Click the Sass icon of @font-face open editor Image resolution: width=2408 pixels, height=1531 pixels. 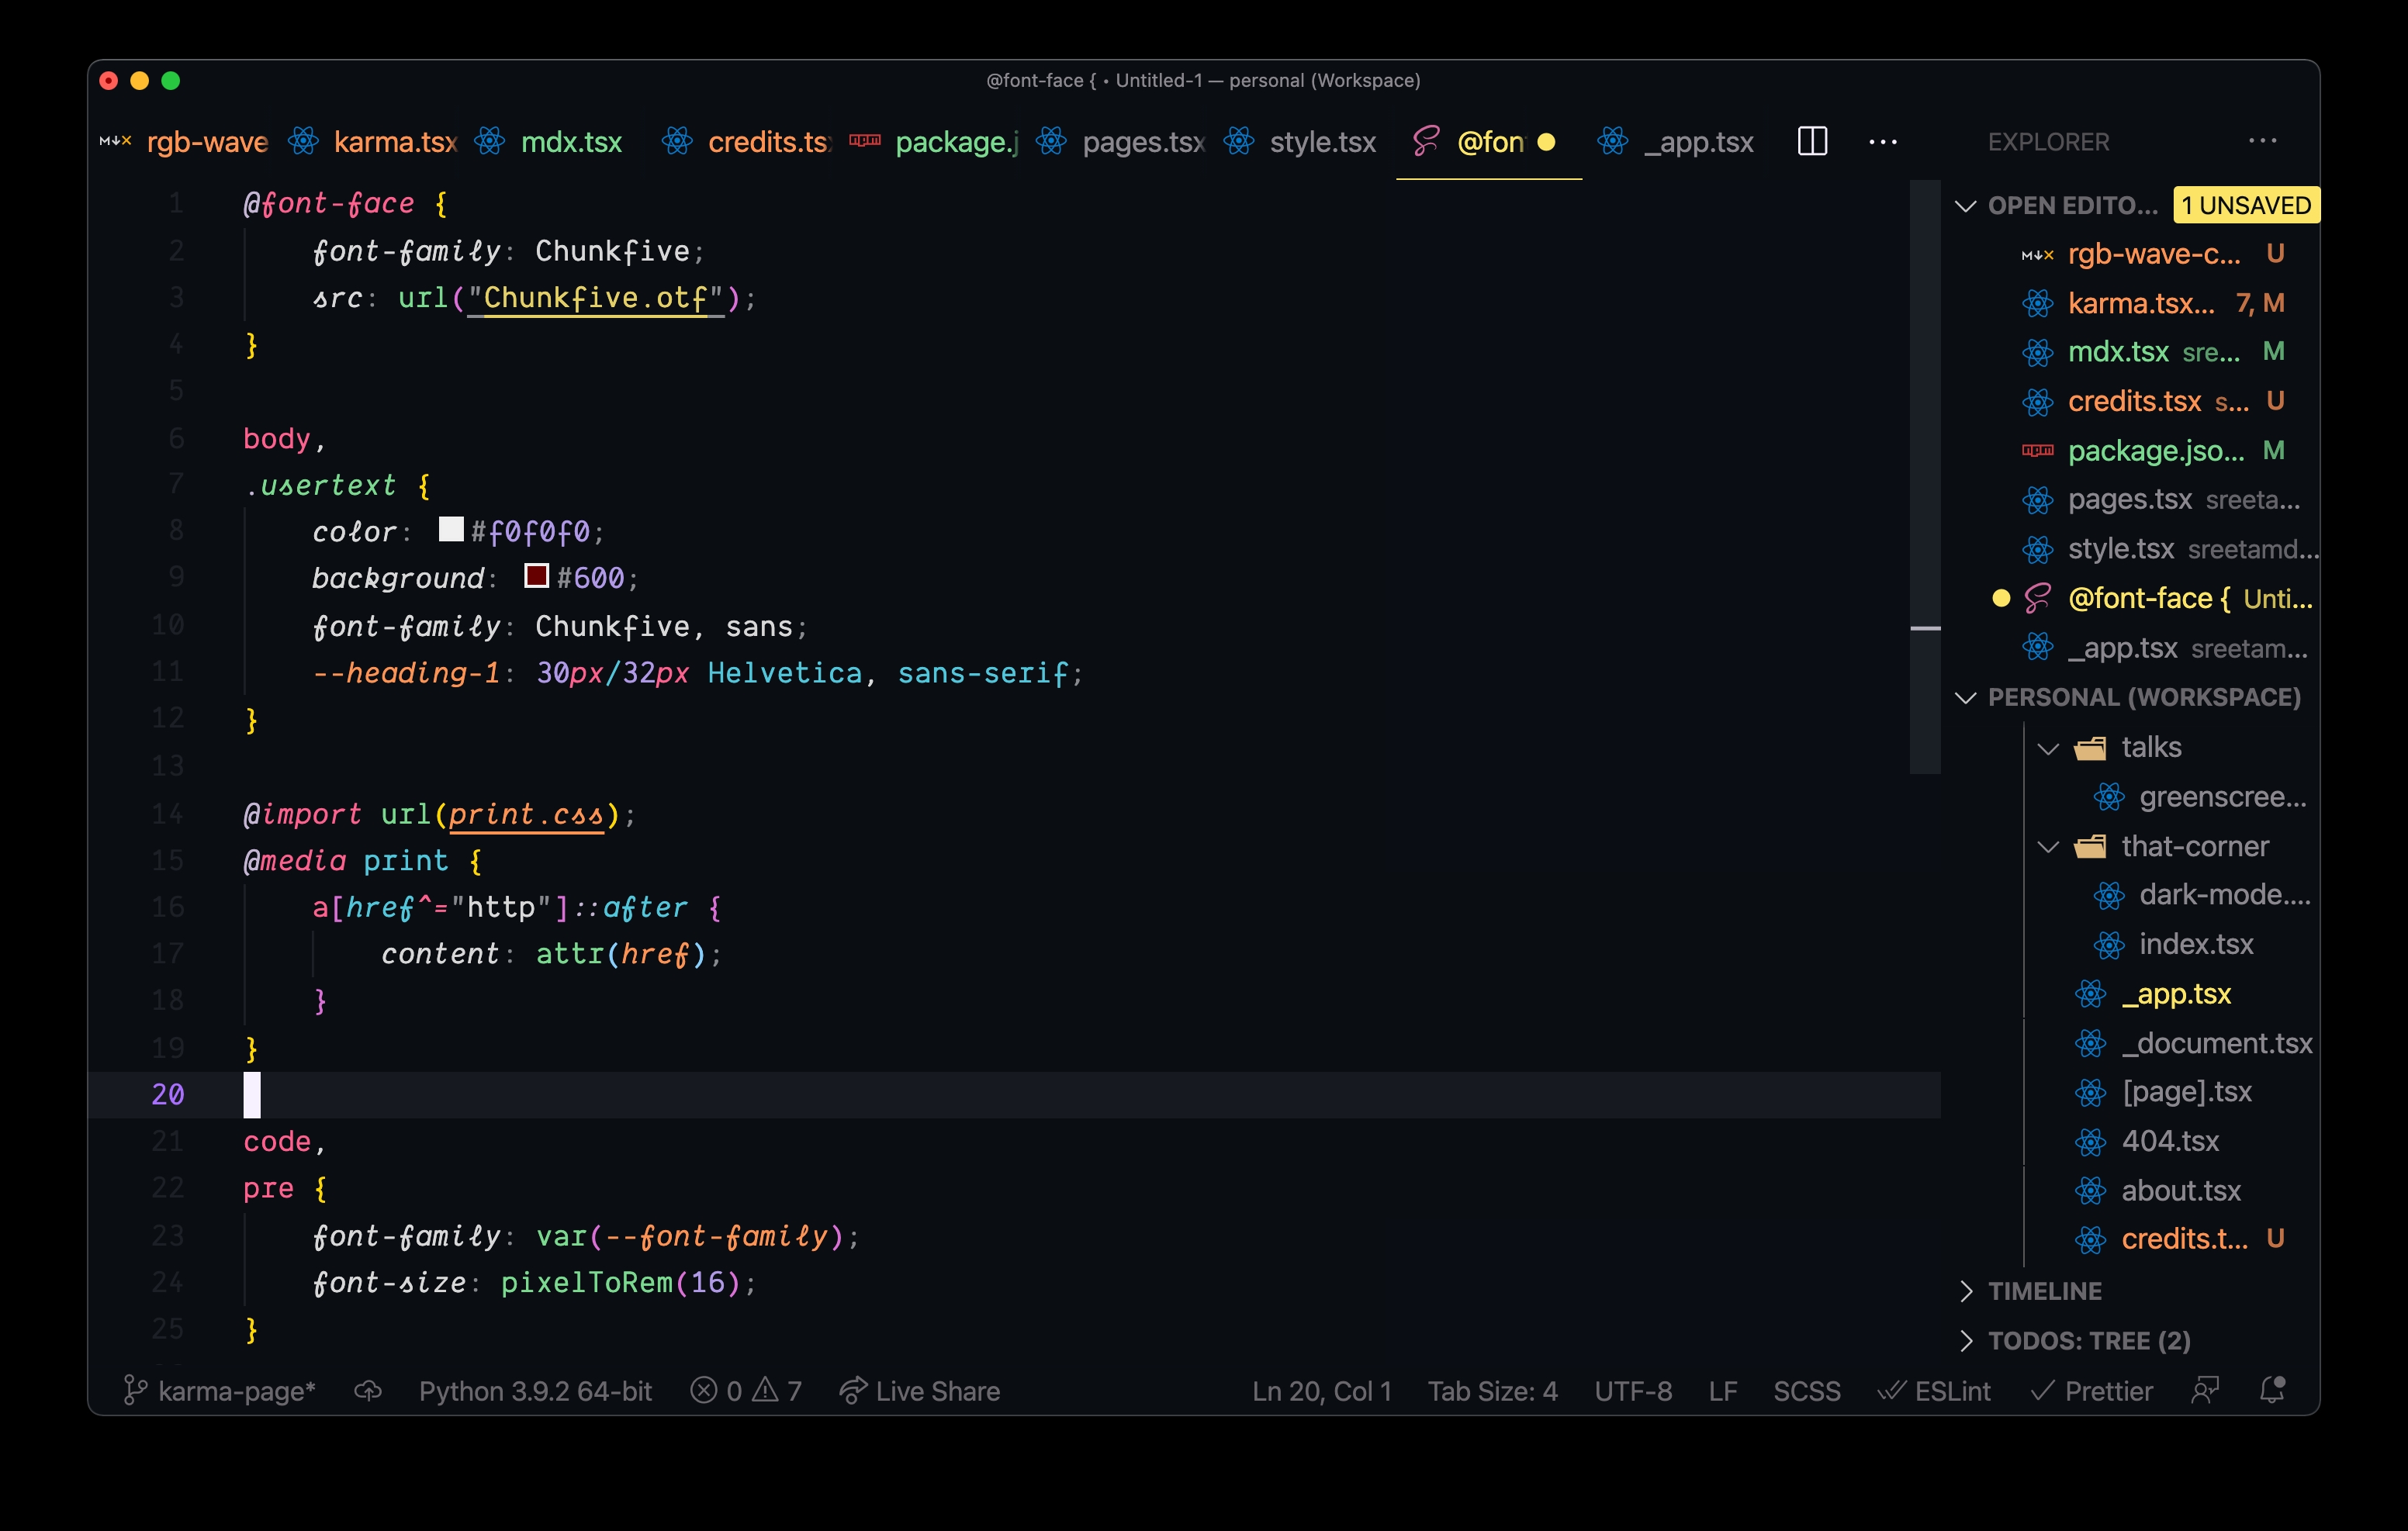pos(2037,598)
